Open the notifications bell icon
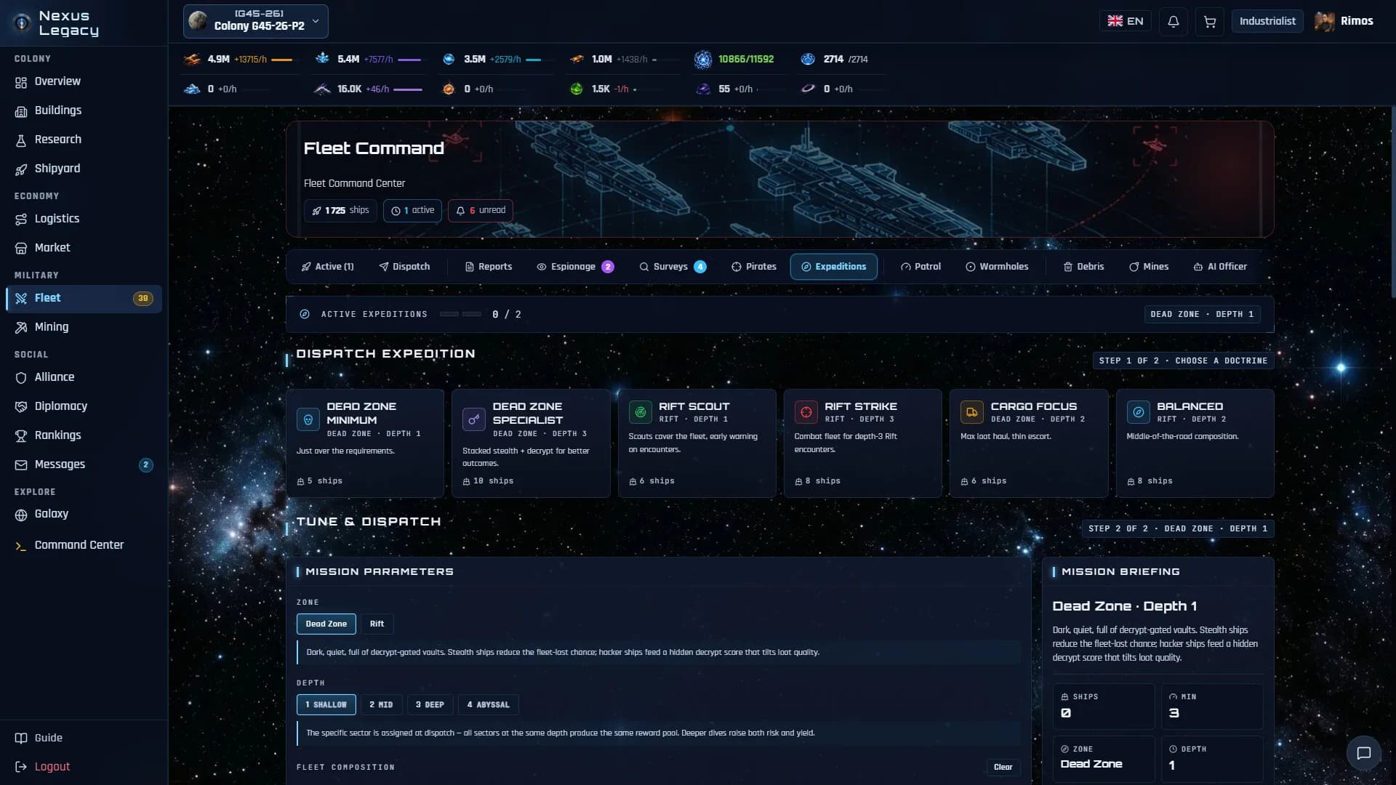The height and width of the screenshot is (785, 1396). click(x=1173, y=21)
